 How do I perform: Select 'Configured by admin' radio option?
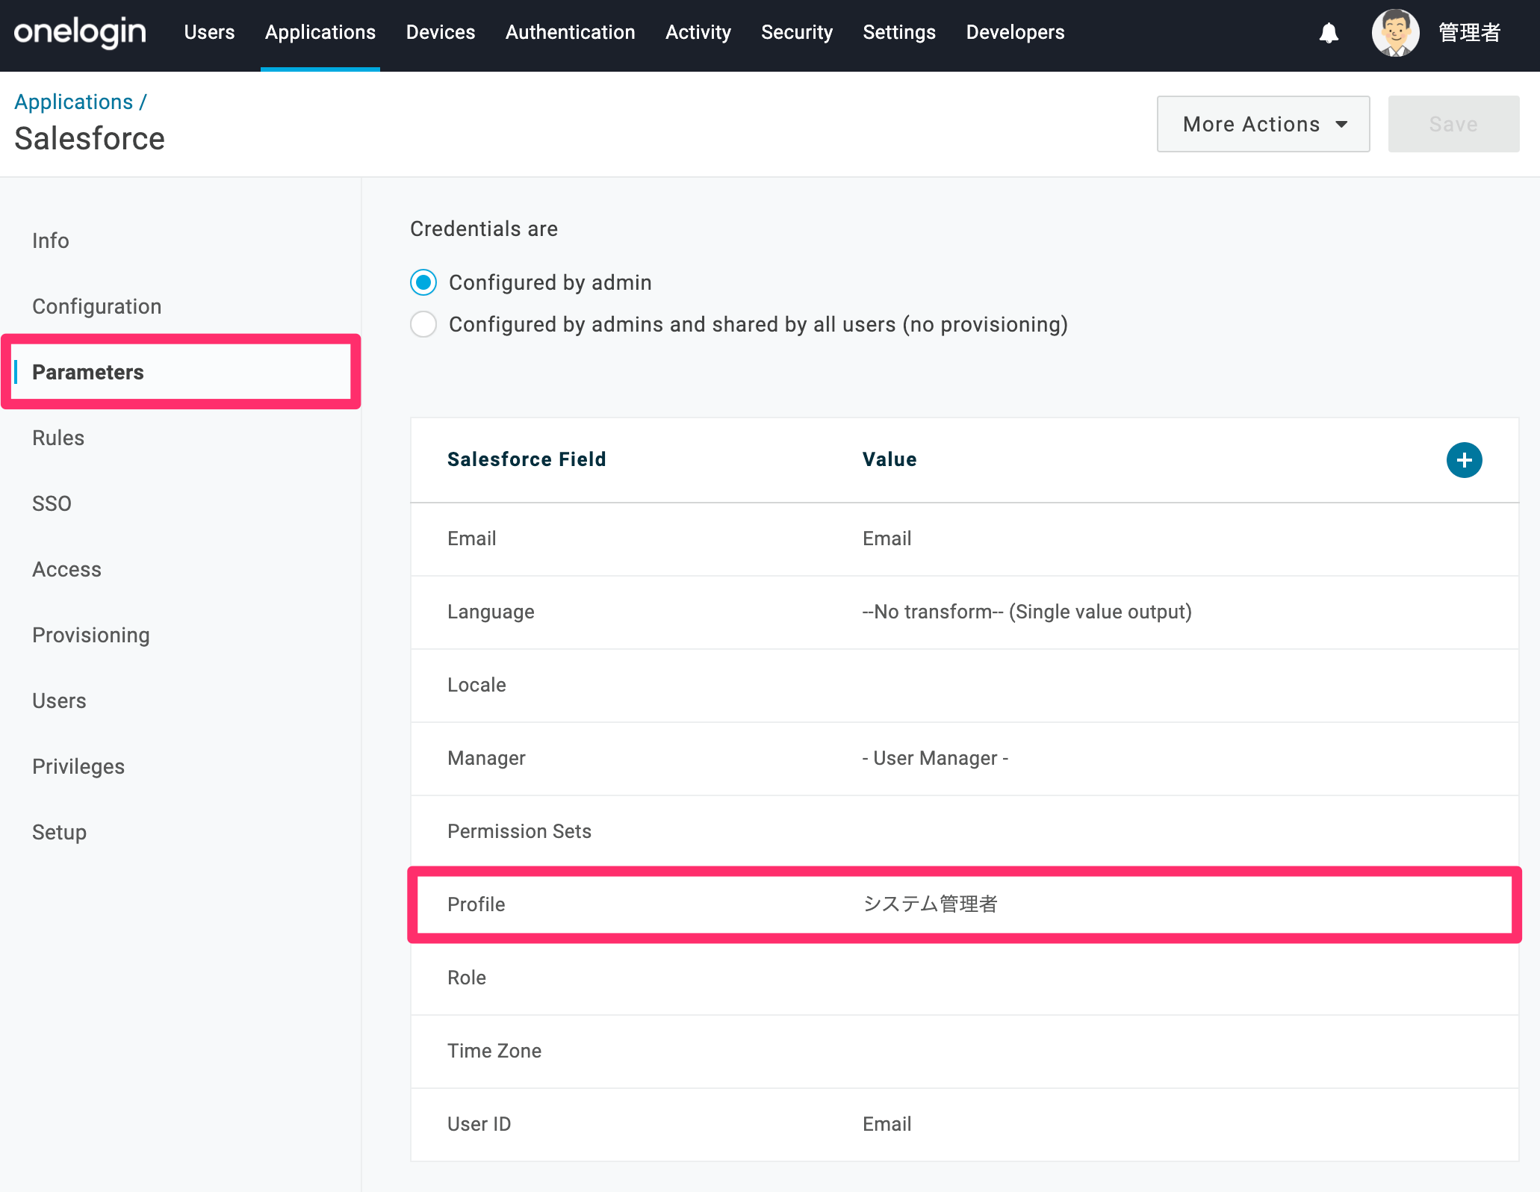click(x=423, y=282)
